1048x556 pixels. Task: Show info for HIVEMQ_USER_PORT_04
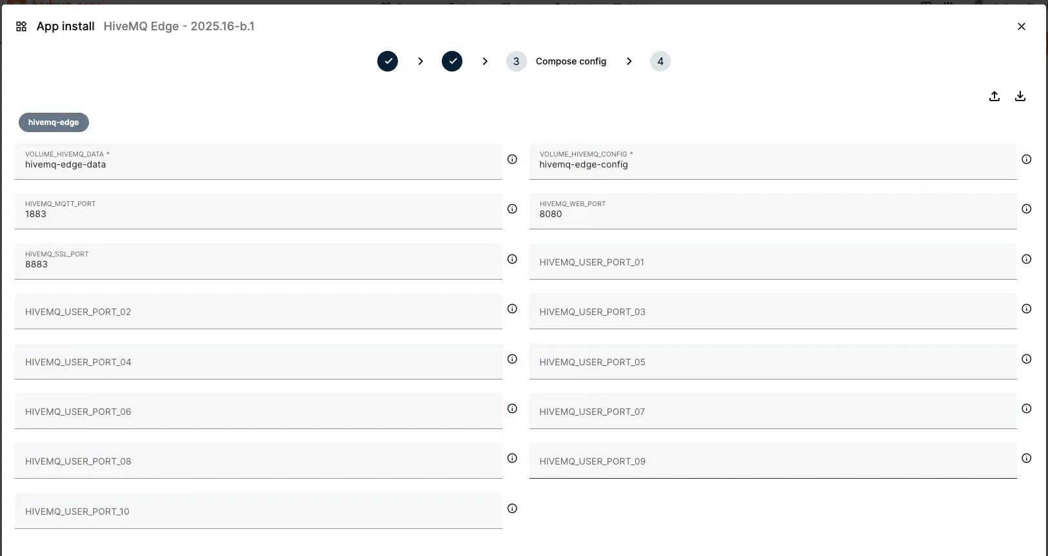(x=512, y=359)
